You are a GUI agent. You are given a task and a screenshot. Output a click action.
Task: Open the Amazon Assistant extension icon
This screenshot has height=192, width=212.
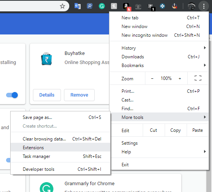click(x=127, y=6)
